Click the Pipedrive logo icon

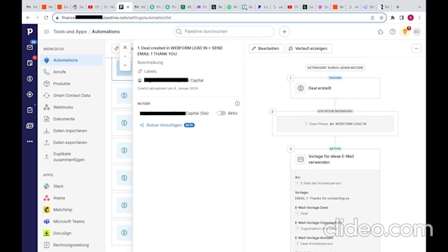[x=30, y=32]
